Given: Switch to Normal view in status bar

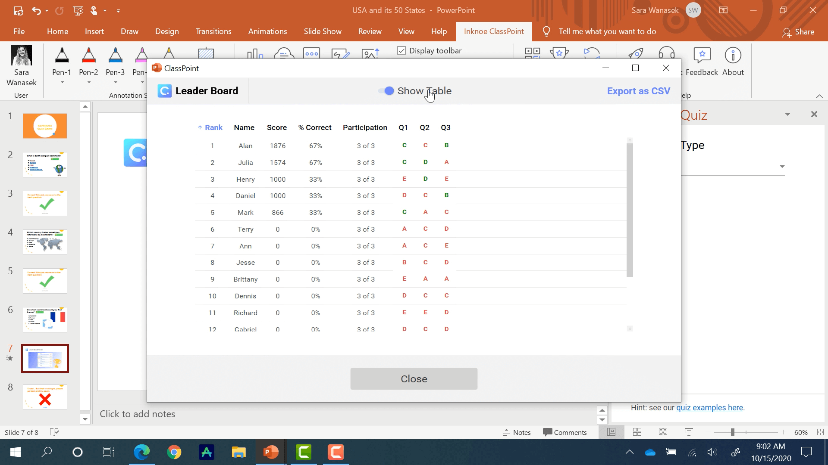Looking at the screenshot, I should pos(611,432).
